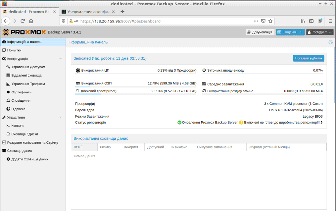This screenshot has width=336, height=211.
Task: Collapse the Управління sidebar section
Action: (60, 117)
